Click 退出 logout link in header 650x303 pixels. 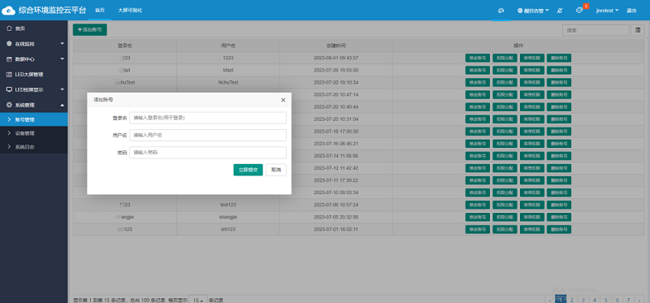pos(631,11)
